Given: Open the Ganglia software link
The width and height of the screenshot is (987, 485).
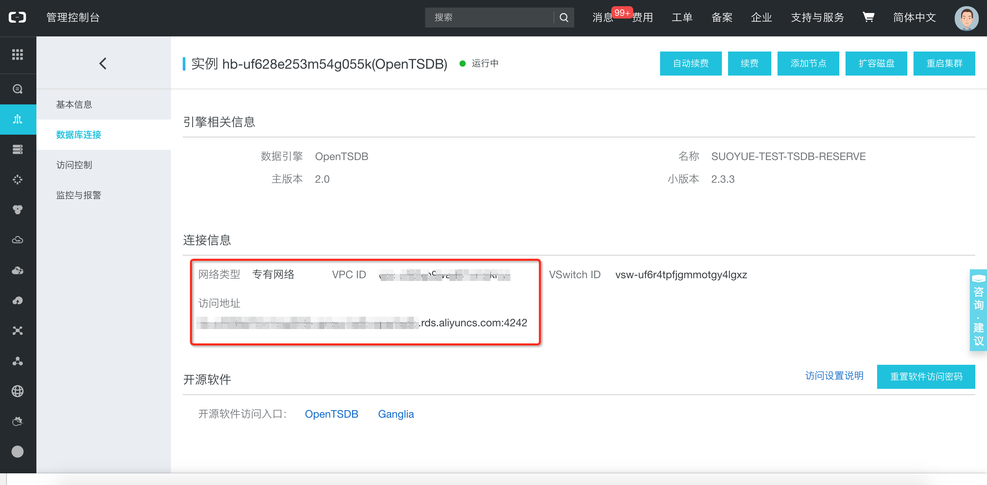Looking at the screenshot, I should (x=396, y=414).
